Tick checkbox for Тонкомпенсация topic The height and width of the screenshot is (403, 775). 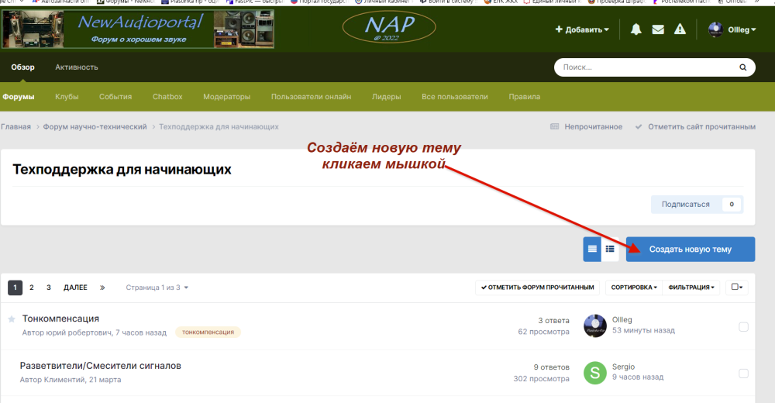(743, 326)
